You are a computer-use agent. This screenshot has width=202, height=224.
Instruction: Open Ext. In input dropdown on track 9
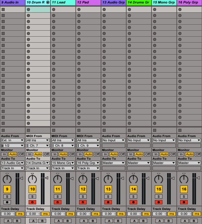point(13,140)
